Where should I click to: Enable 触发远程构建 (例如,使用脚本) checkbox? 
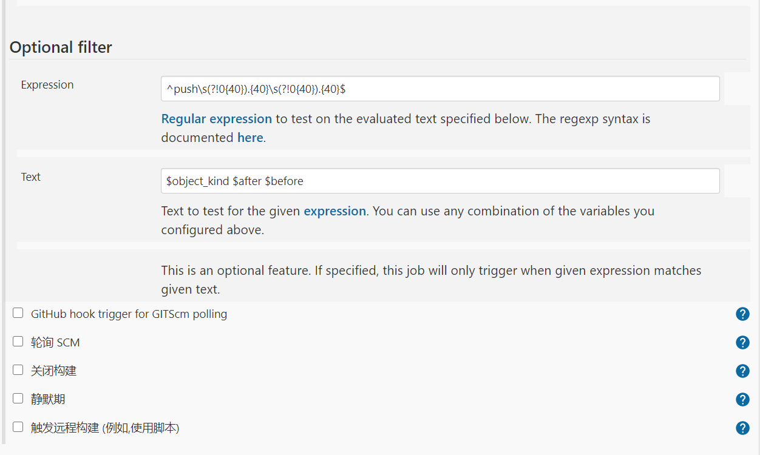[18, 426]
